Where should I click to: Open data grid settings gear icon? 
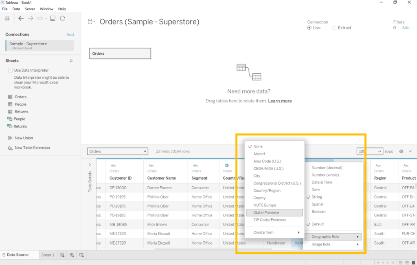coord(401,151)
